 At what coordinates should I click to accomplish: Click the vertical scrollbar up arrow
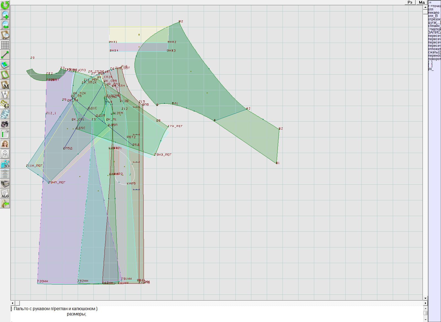[x=425, y=7]
